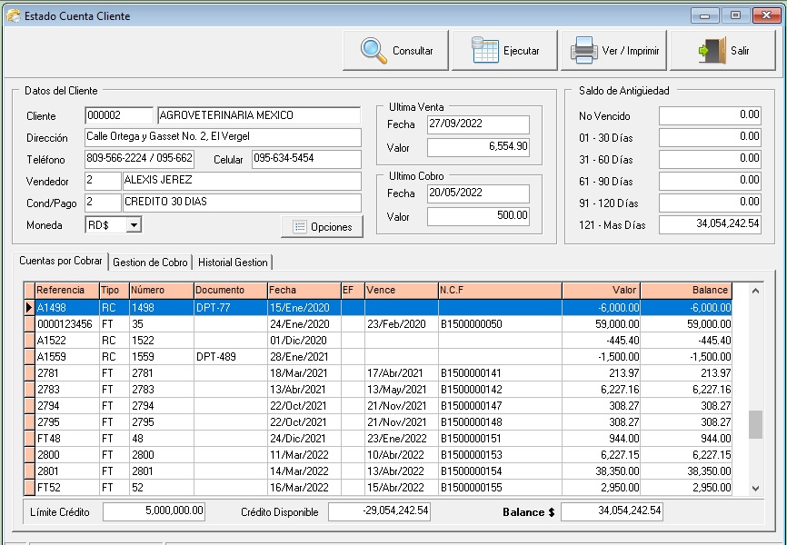Click the app icon in the title bar
This screenshot has height=545, width=787.
click(13, 15)
